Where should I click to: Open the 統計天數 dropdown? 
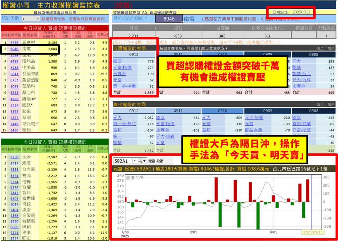[x=38, y=19]
